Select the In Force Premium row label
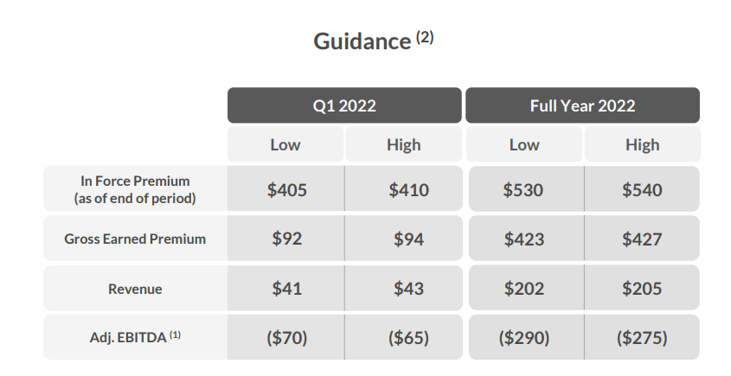 (x=135, y=188)
